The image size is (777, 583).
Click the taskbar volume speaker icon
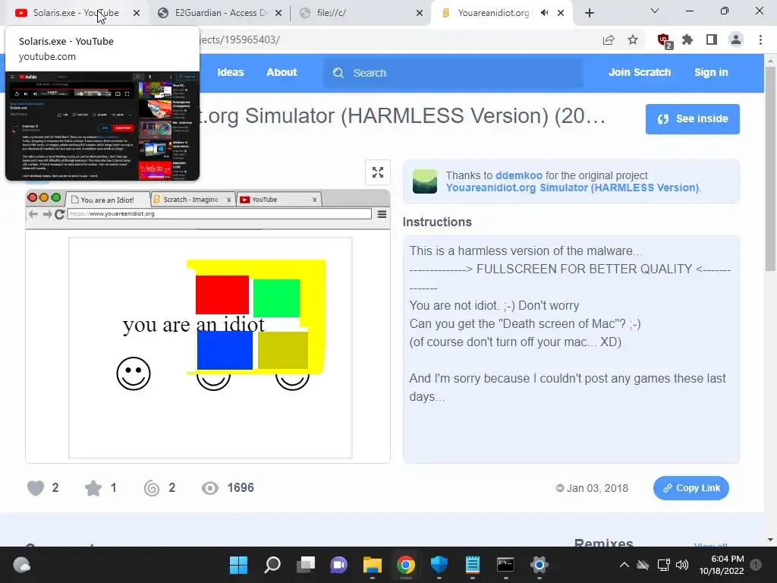[682, 565]
